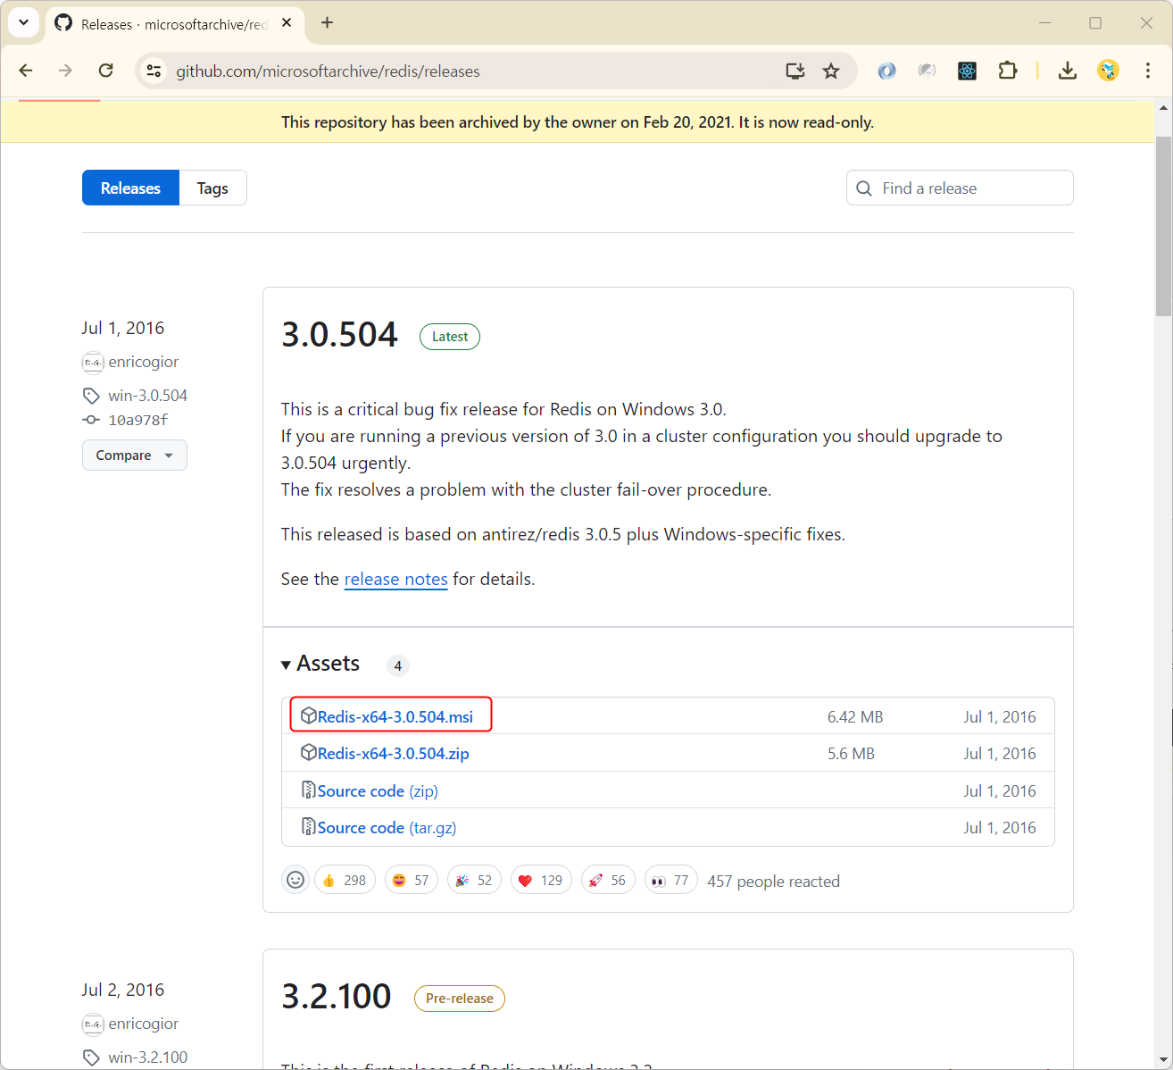1173x1070 pixels.
Task: Click the page vertical scrollbar thumb
Action: [x=1163, y=227]
